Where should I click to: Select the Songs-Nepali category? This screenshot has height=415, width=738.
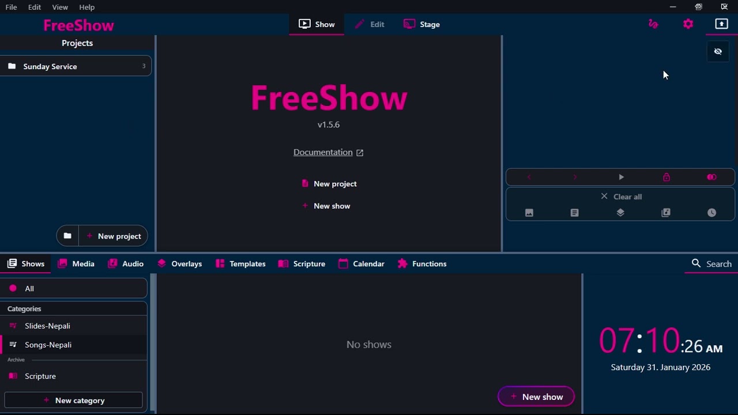tap(74, 345)
